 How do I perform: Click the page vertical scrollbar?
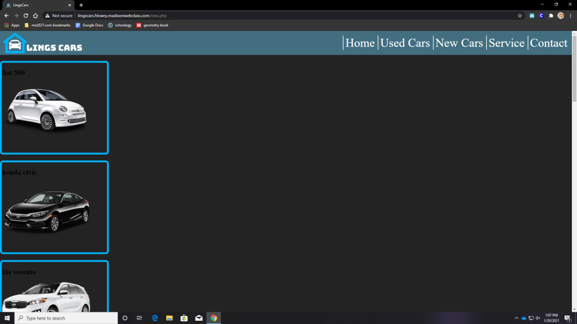click(574, 172)
